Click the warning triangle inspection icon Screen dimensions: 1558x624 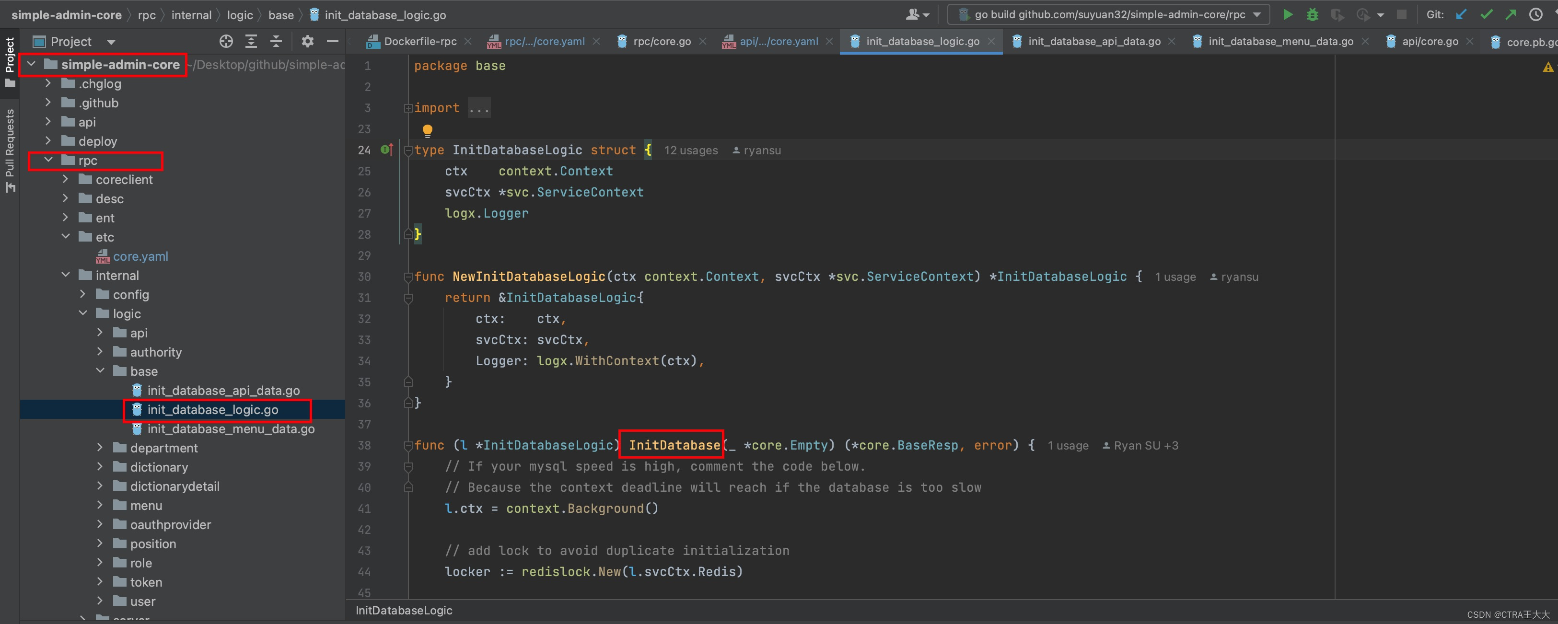click(x=1548, y=67)
